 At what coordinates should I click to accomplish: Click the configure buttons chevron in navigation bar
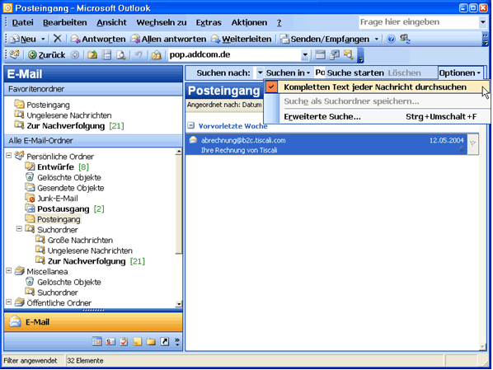(177, 342)
